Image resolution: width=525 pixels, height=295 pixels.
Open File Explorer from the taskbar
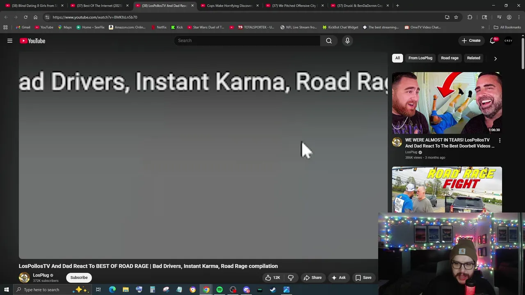(126, 290)
